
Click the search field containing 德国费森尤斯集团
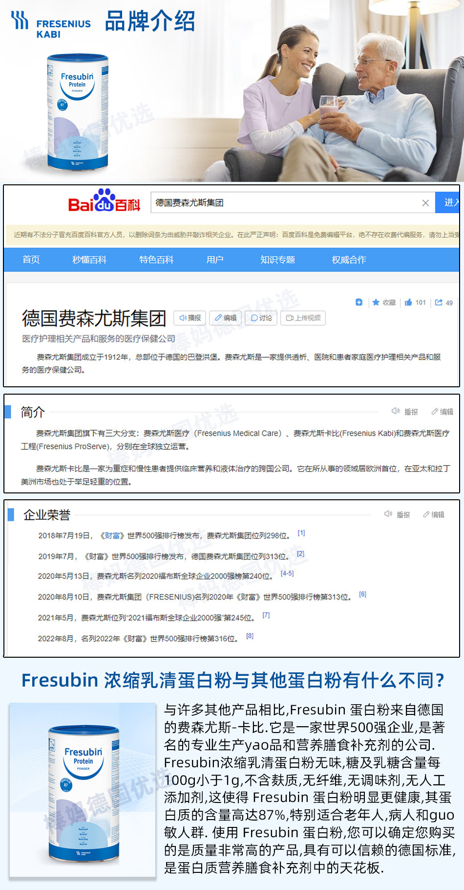click(293, 203)
